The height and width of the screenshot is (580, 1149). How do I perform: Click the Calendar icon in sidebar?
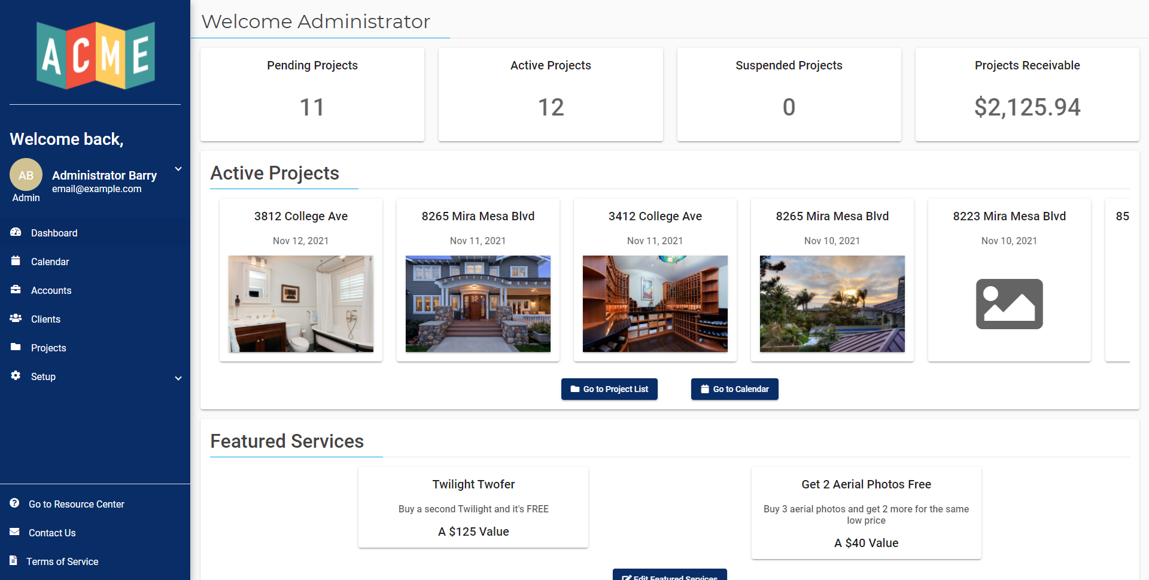(16, 261)
